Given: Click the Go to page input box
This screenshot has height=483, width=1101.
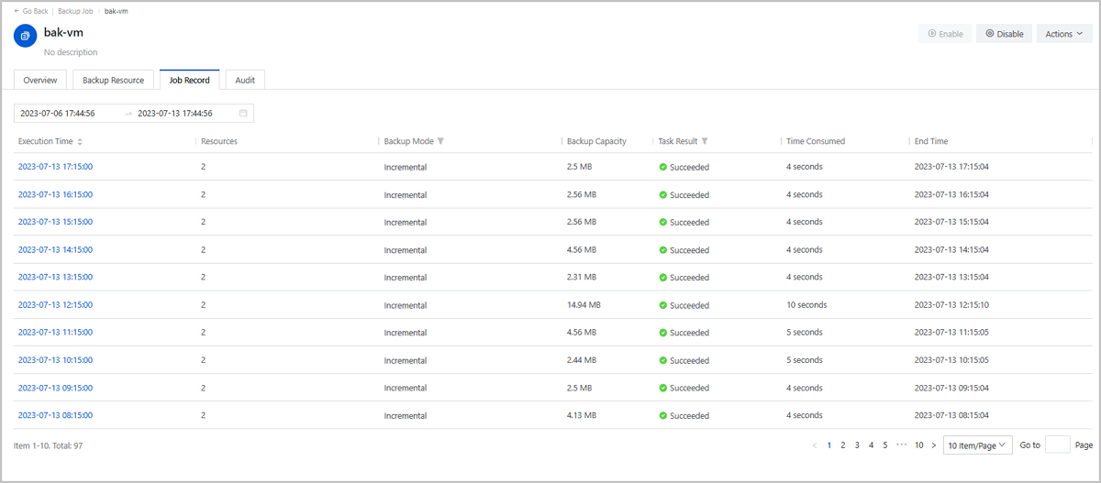Looking at the screenshot, I should coord(1058,445).
